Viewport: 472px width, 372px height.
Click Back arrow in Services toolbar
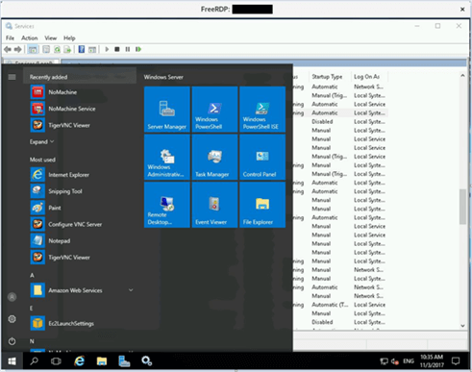(x=8, y=49)
